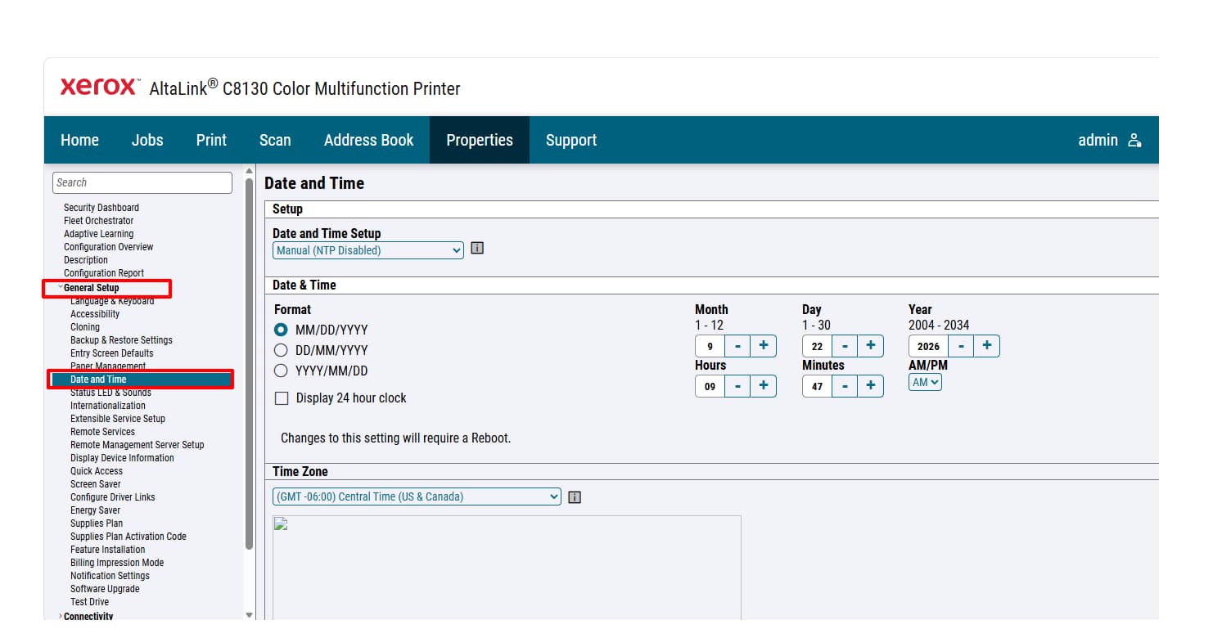Open the Jobs tab

(147, 140)
